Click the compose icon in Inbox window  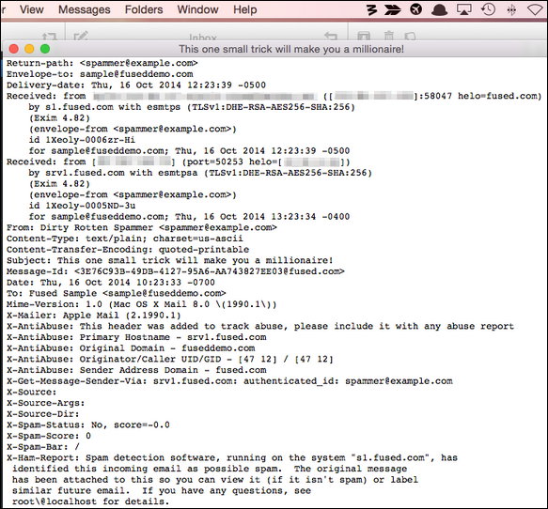coord(81,36)
